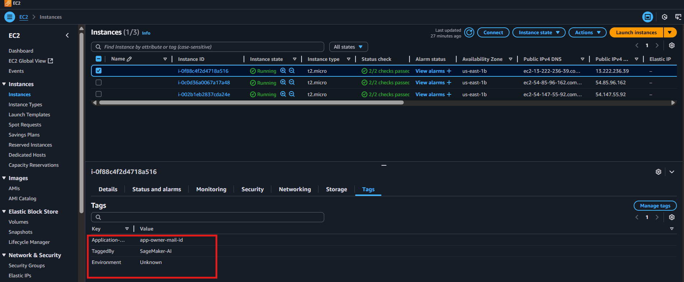Open the Actions dropdown menu
684x282 pixels.
(x=587, y=32)
